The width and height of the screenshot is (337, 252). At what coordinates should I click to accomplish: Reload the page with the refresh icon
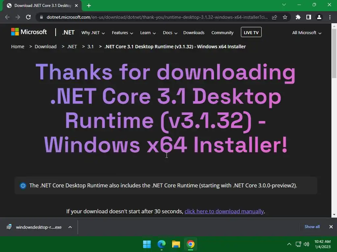pyautogui.click(x=28, y=17)
